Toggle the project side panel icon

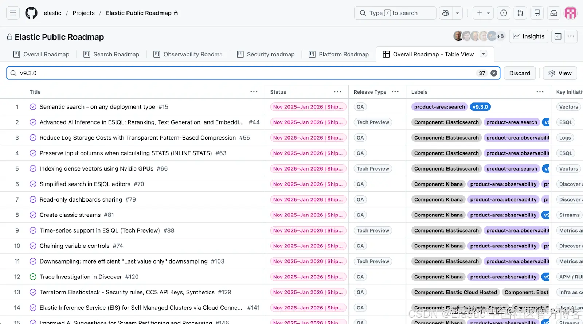click(x=558, y=36)
